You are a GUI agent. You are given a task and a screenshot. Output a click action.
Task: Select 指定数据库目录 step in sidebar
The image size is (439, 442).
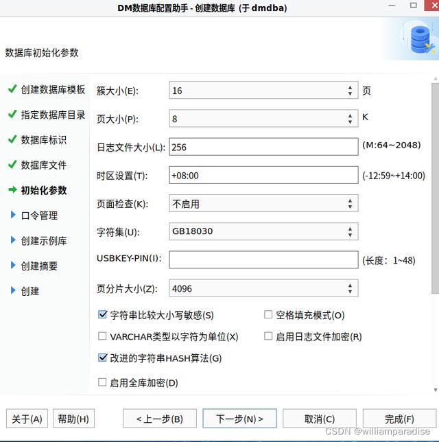click(x=53, y=115)
